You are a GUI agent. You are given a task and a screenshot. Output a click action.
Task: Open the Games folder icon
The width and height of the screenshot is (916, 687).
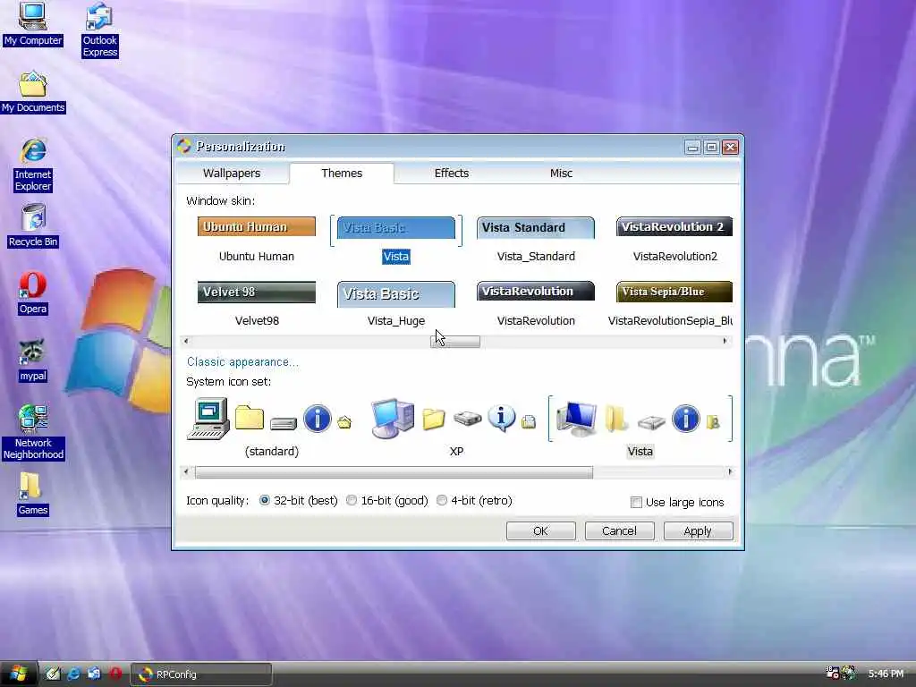[33, 494]
